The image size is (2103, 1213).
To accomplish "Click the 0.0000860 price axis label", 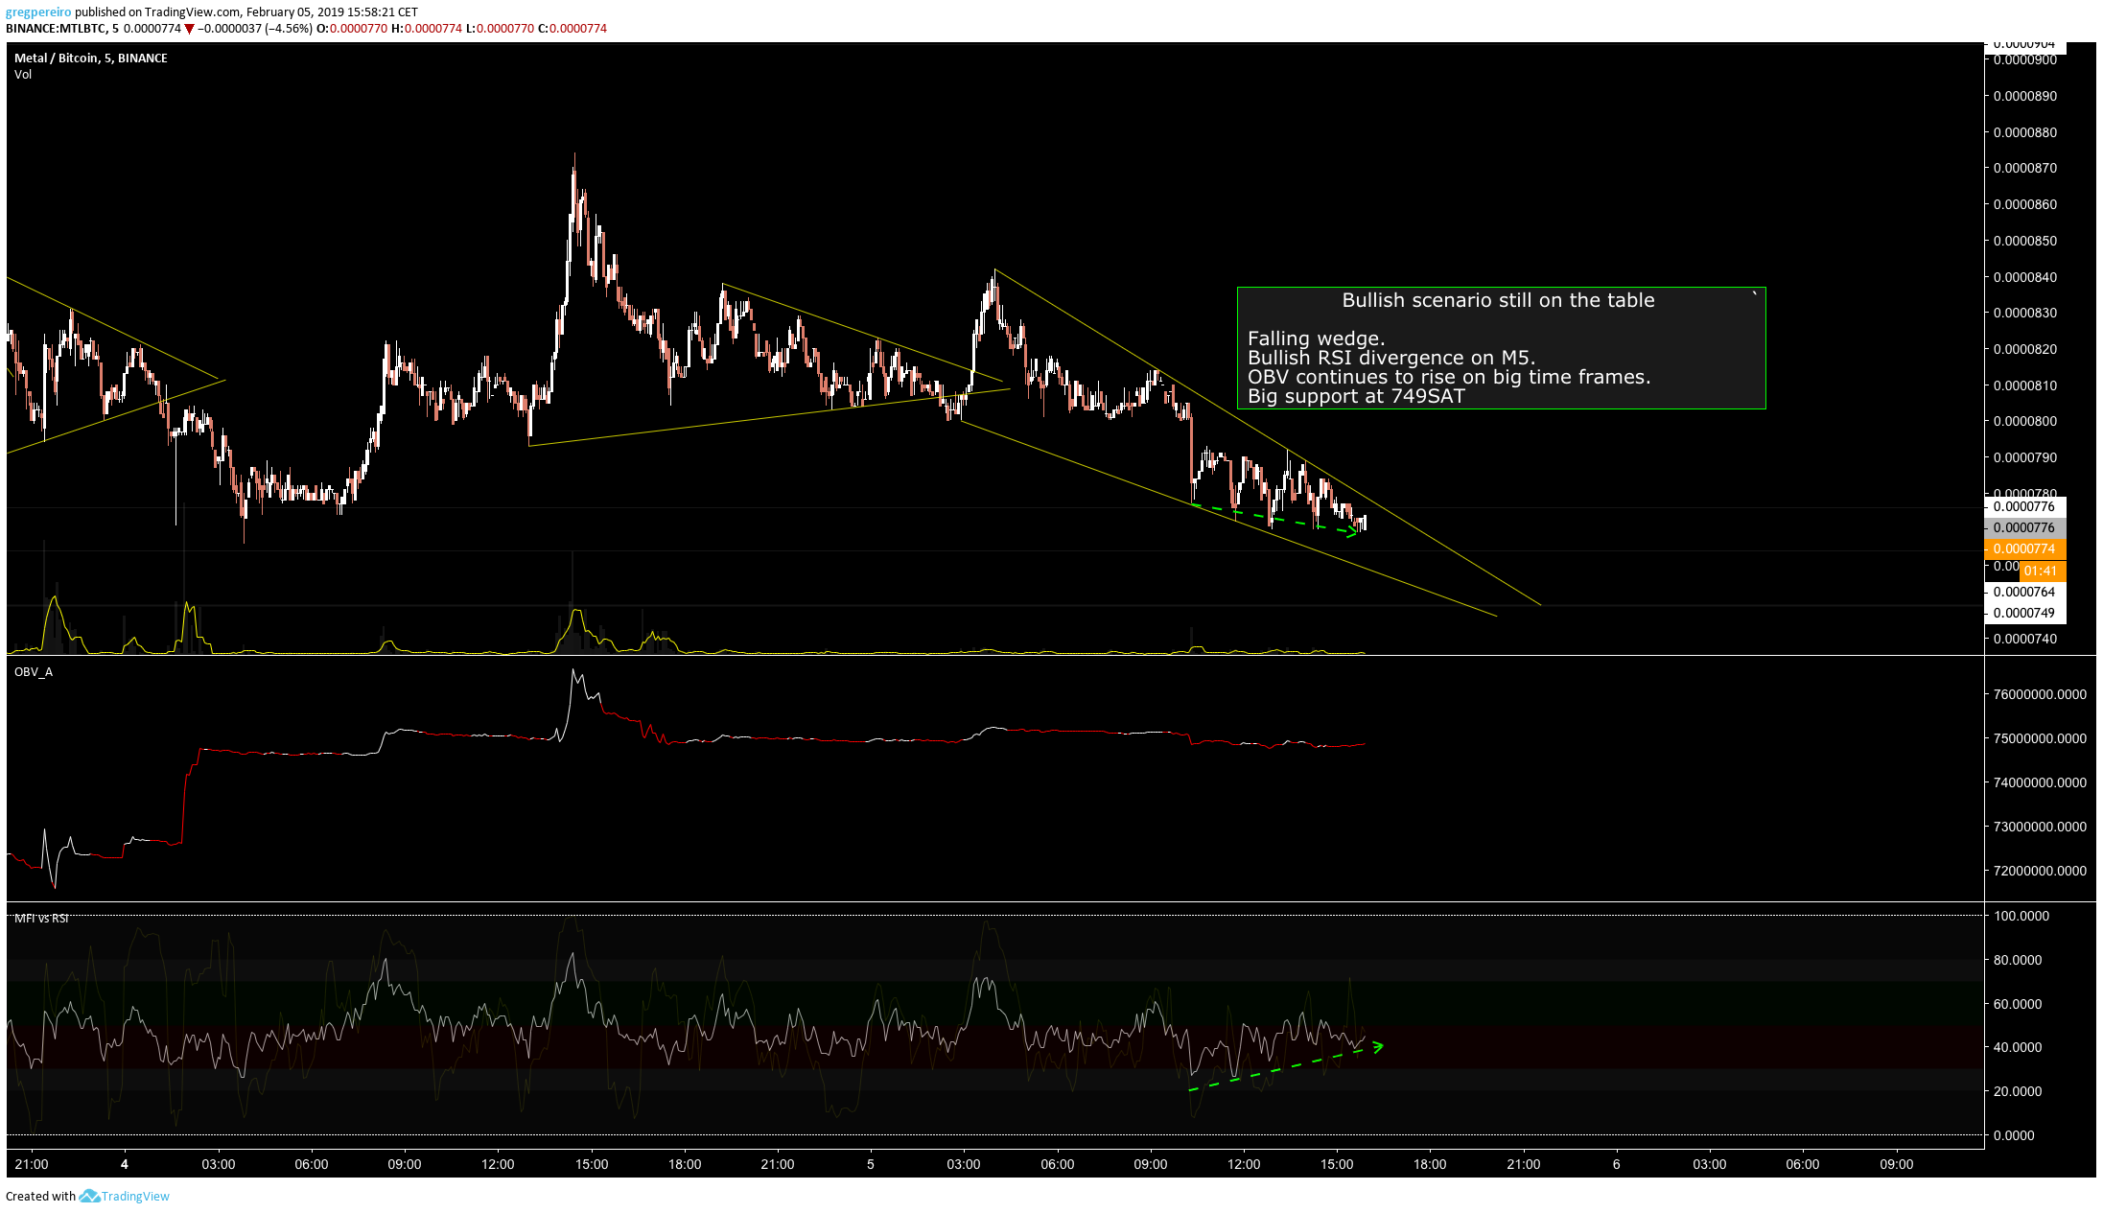I will click(x=2024, y=205).
